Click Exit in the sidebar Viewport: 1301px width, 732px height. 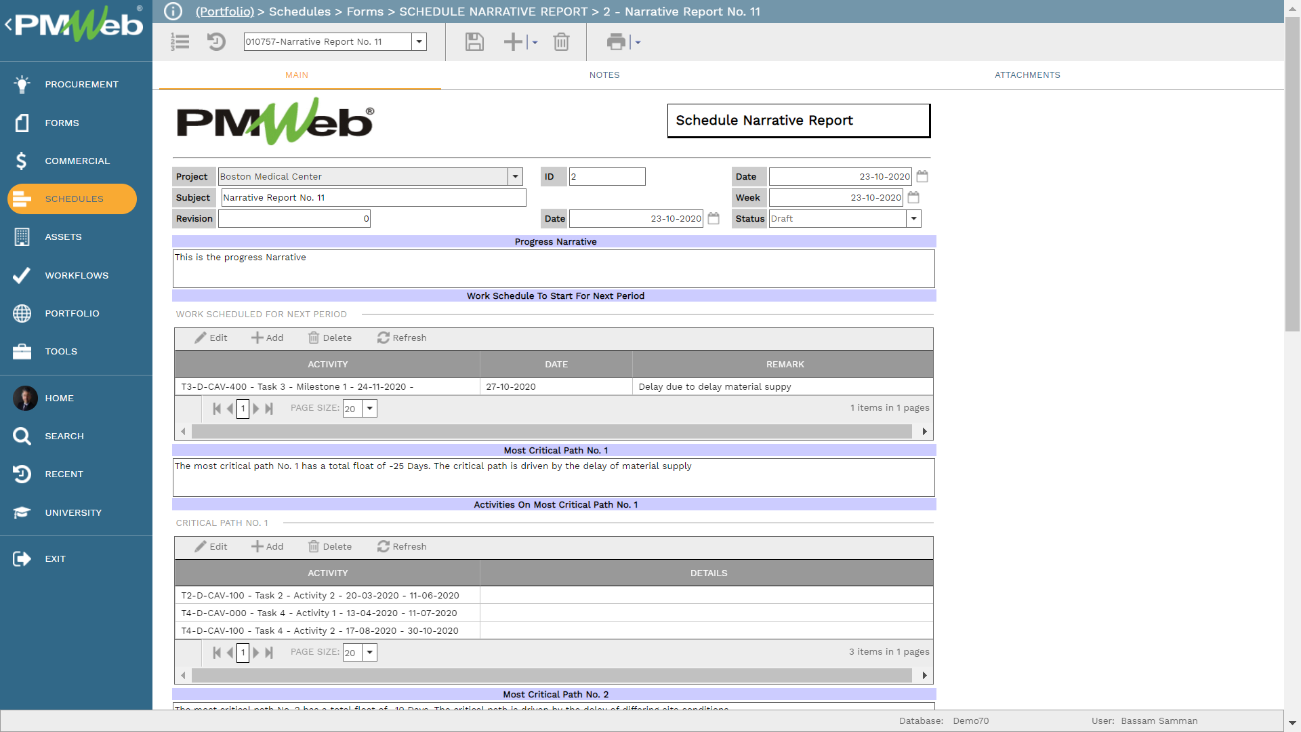76,558
